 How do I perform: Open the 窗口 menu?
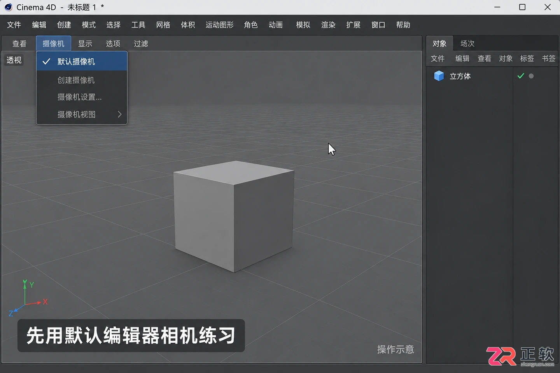378,25
